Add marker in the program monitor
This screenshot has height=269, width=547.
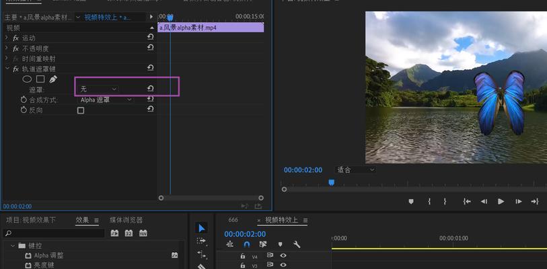411,201
